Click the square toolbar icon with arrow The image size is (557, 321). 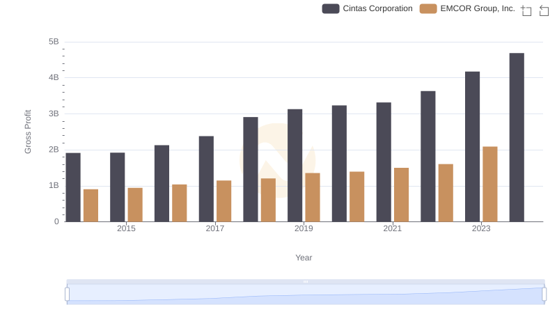[544, 10]
